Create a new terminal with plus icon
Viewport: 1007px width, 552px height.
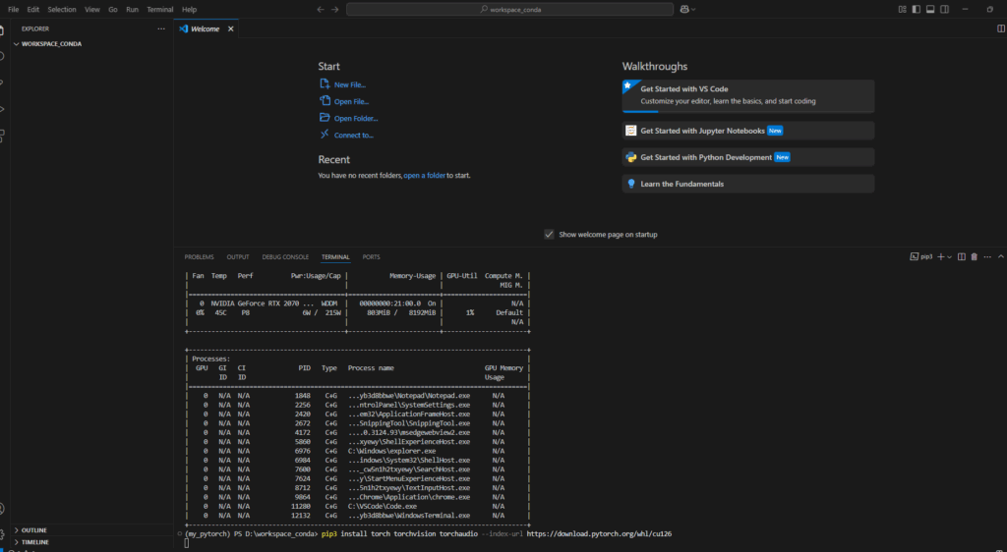[x=941, y=257]
